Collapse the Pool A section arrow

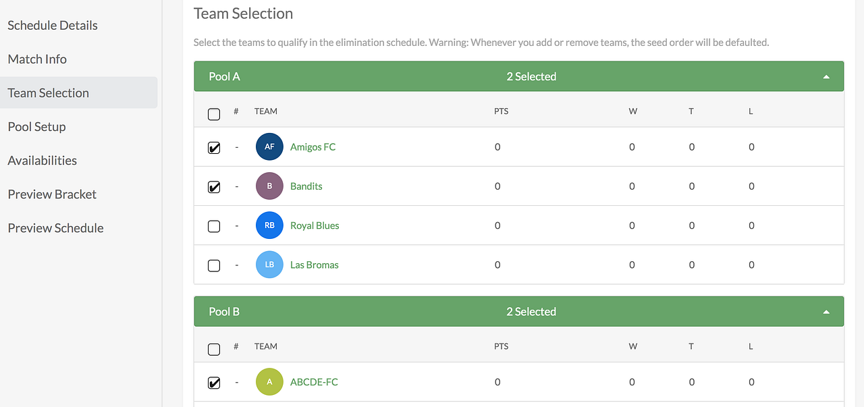click(826, 77)
